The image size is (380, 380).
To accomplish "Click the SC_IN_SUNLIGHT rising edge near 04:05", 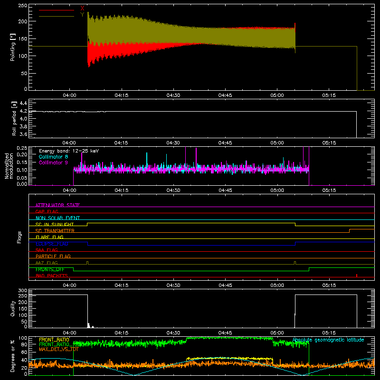I will (x=87, y=224).
